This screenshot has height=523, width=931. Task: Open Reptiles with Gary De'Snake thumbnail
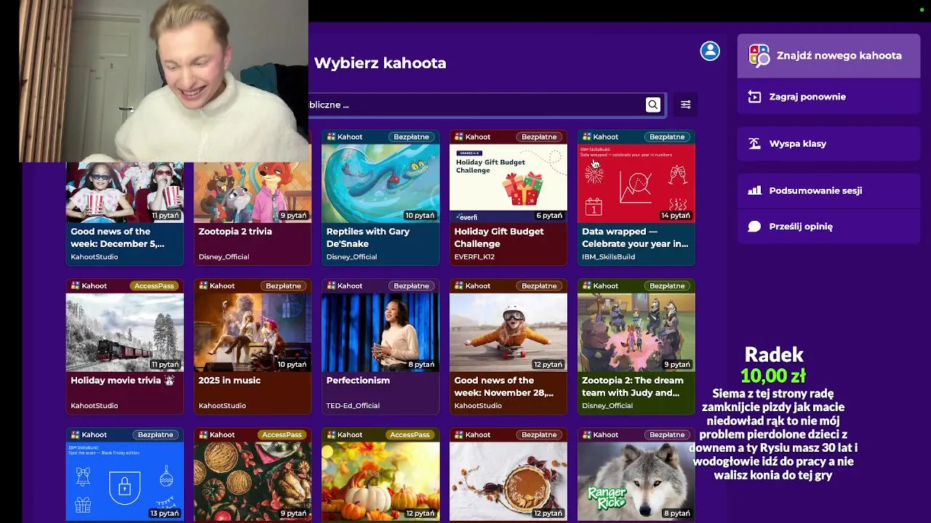(x=380, y=183)
